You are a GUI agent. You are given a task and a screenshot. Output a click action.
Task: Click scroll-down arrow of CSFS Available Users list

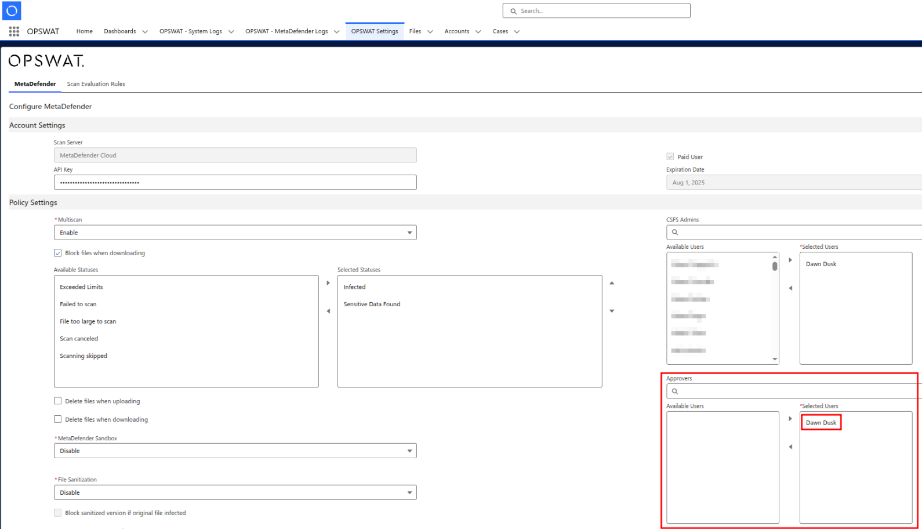tap(775, 360)
